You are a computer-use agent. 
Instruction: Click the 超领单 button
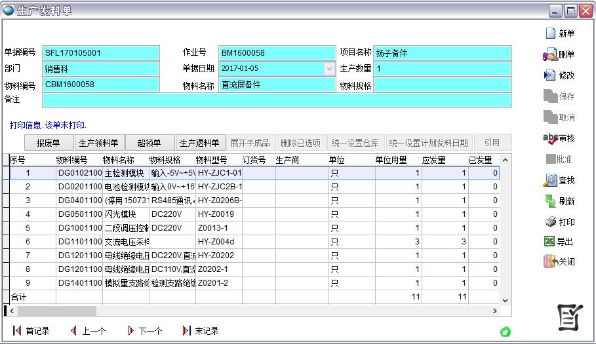click(149, 143)
